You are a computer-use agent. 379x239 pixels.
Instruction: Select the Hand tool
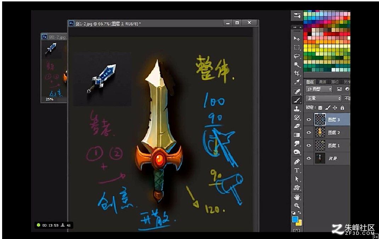(x=296, y=197)
